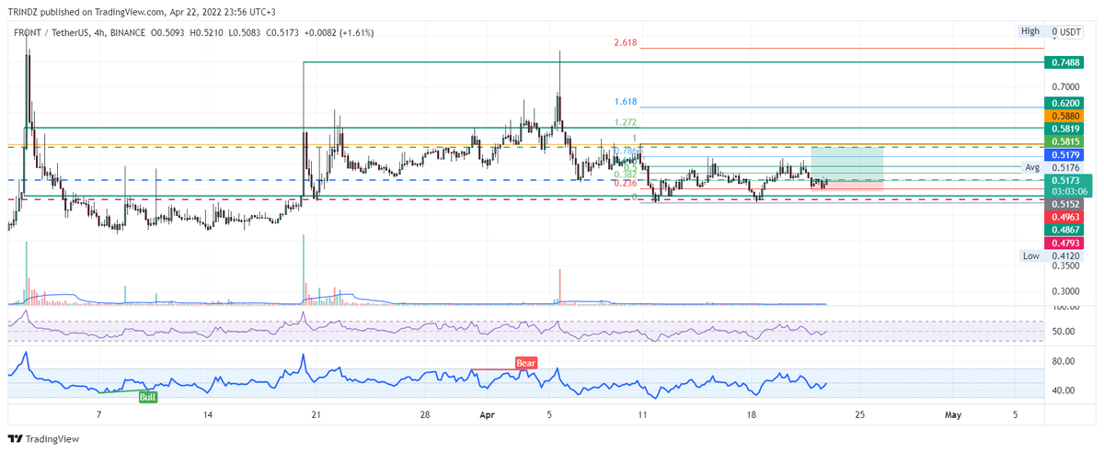Click the 1.272 Fibonacci level label

click(627, 122)
